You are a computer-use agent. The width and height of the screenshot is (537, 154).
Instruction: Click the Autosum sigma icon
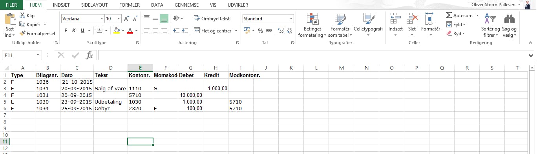(449, 16)
